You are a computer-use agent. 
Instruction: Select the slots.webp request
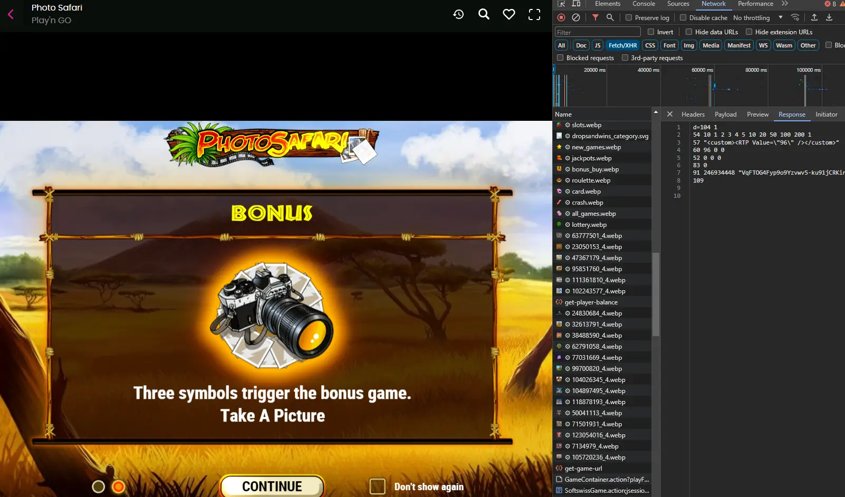[602, 125]
